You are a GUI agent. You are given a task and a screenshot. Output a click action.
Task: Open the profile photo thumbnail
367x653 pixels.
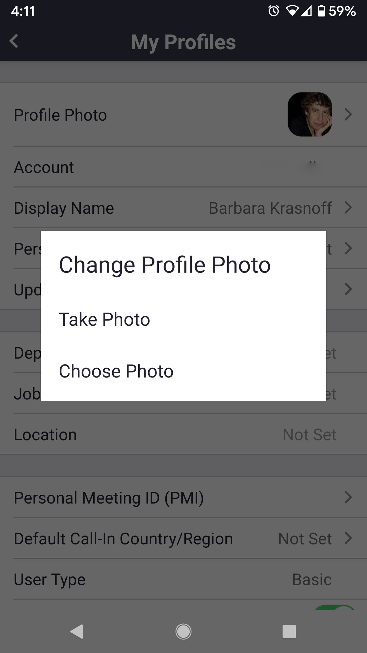[x=310, y=115]
